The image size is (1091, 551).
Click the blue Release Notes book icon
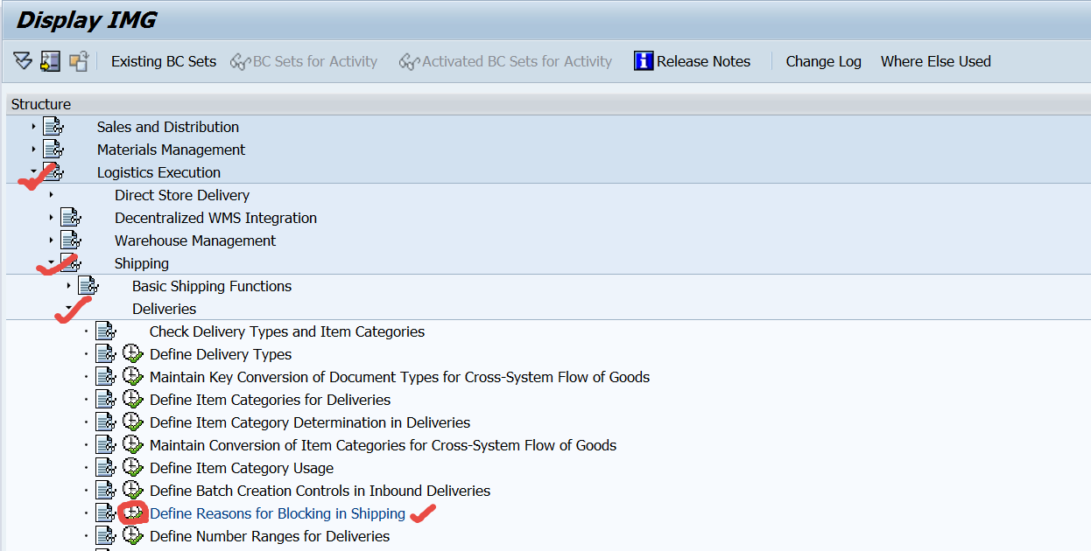642,60
